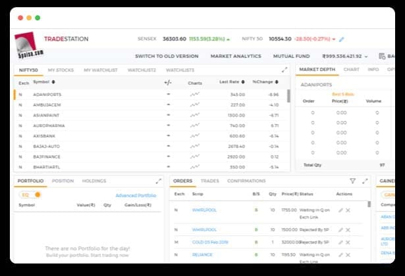The width and height of the screenshot is (405, 276).
Task: Open the Advanced Portfolio link
Action: (136, 196)
